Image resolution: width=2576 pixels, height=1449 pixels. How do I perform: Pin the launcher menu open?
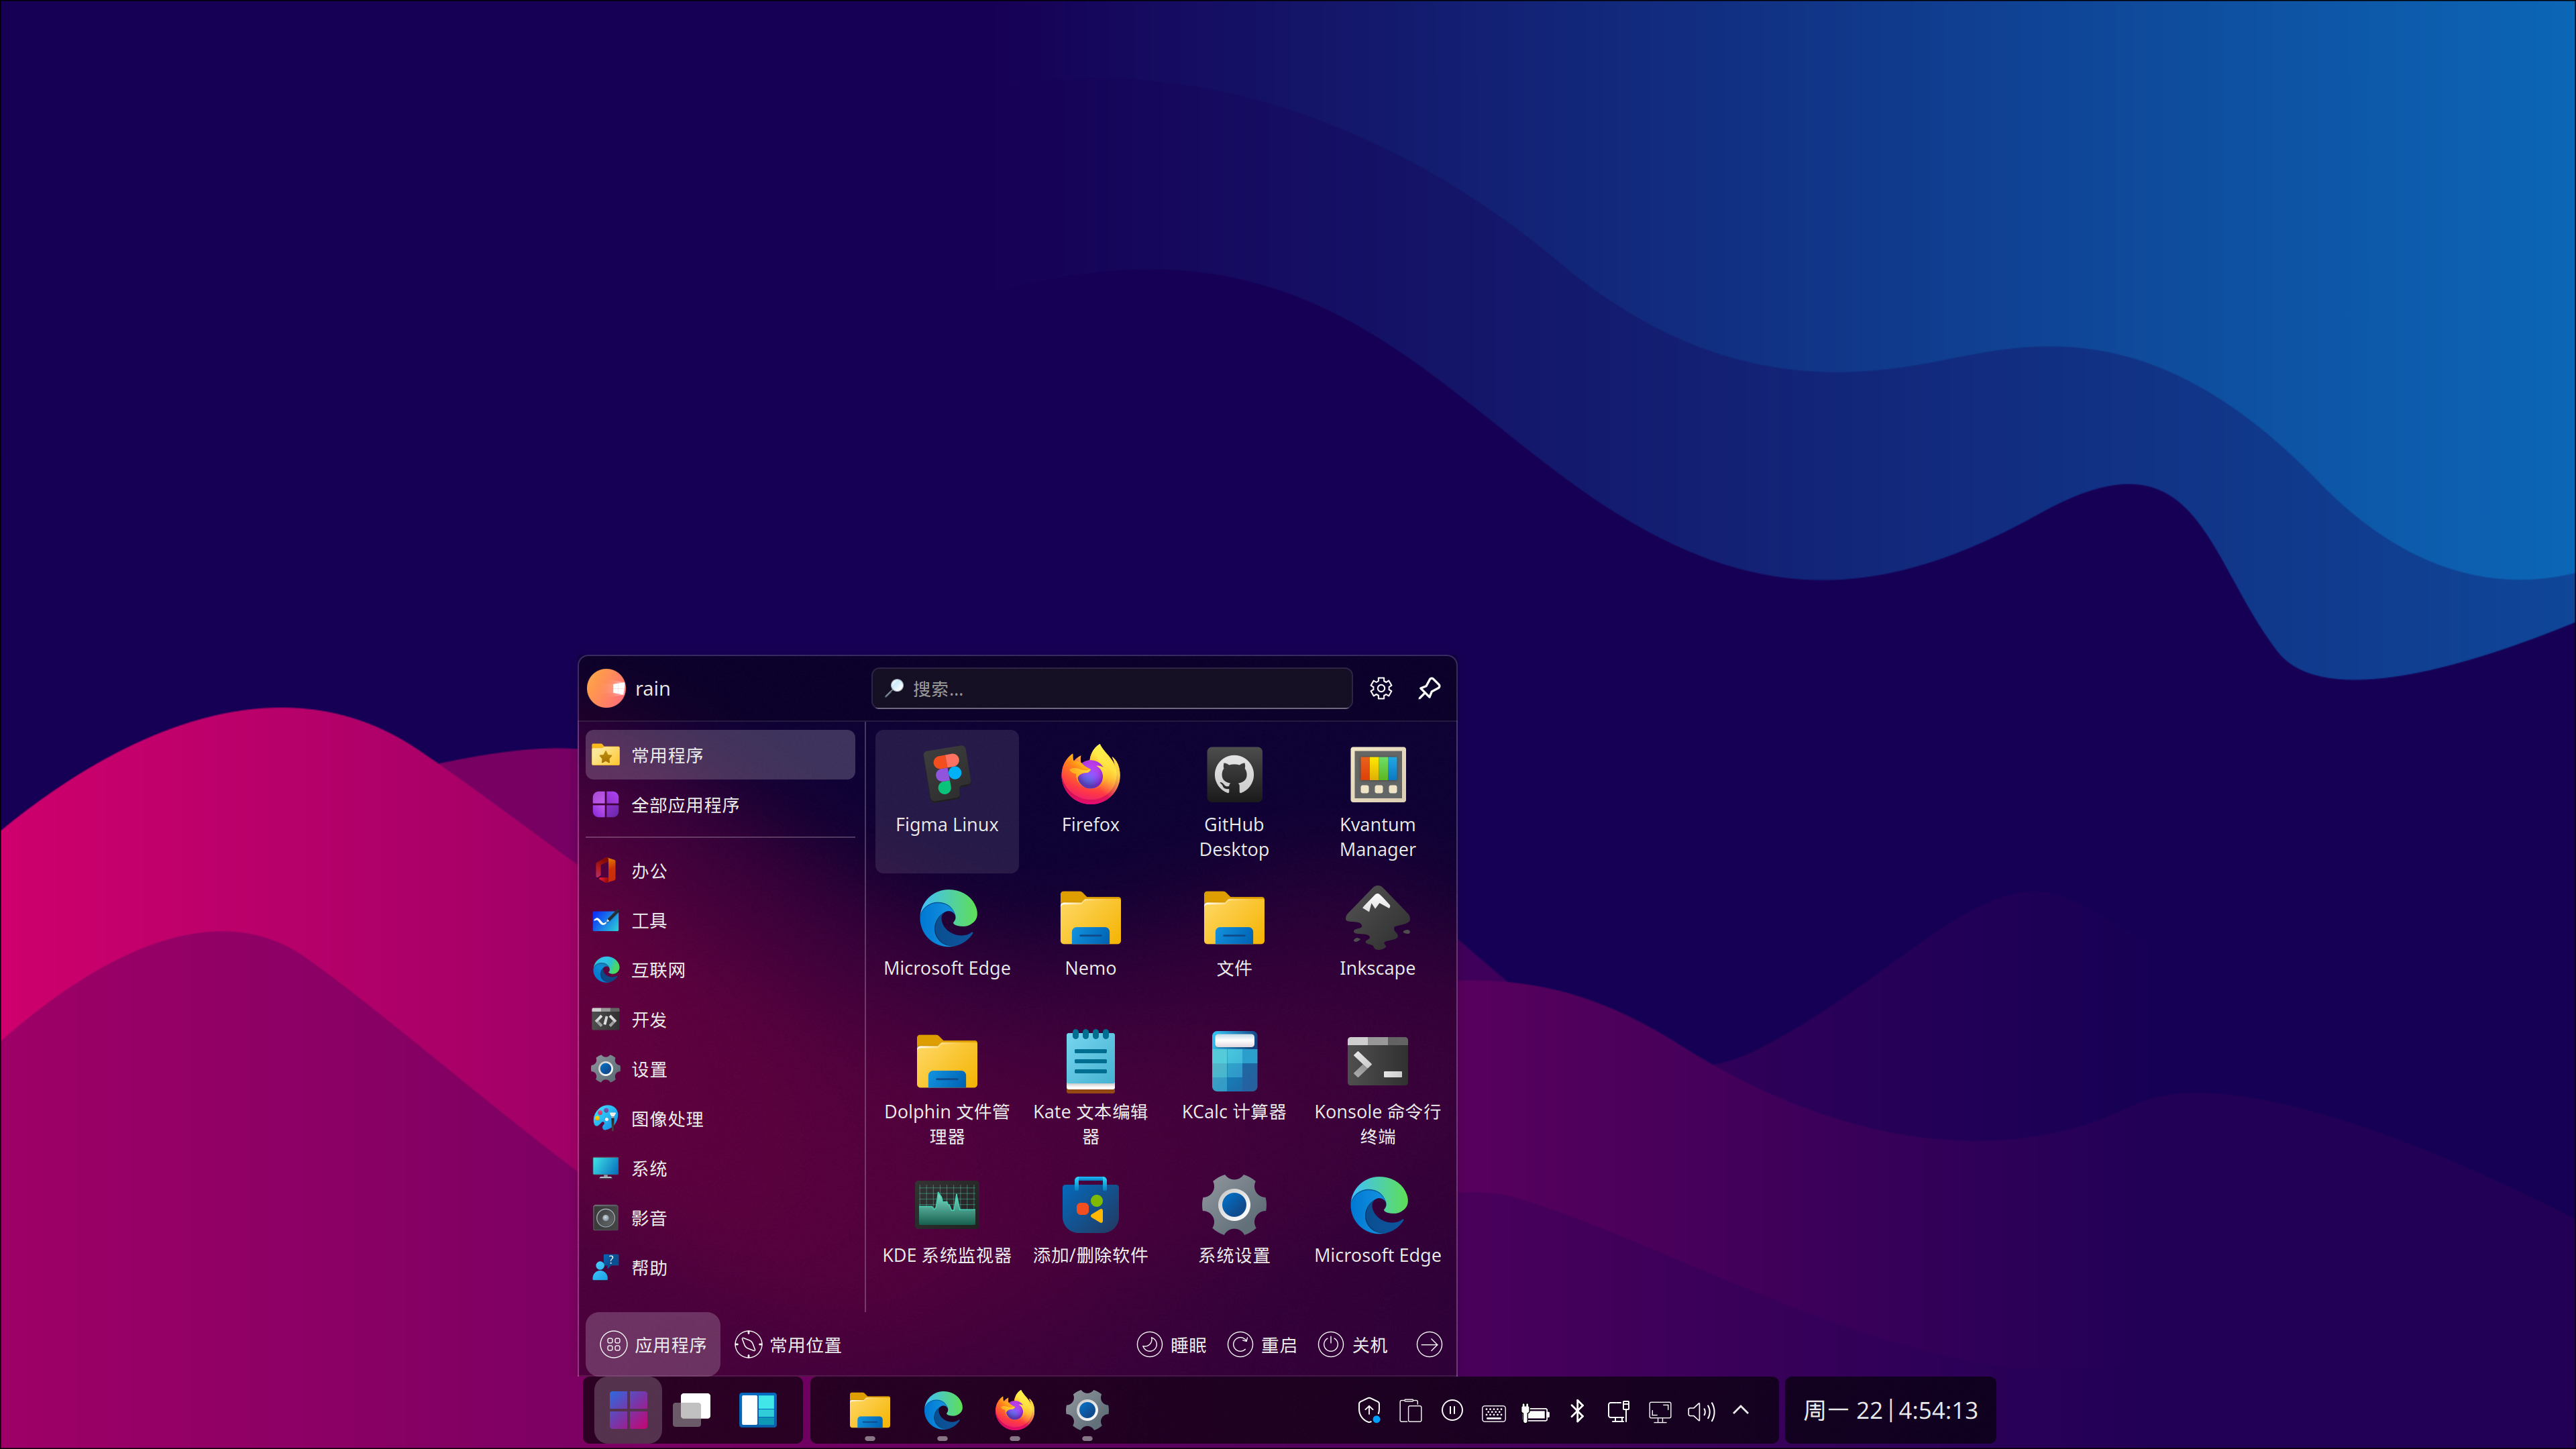pyautogui.click(x=1429, y=688)
